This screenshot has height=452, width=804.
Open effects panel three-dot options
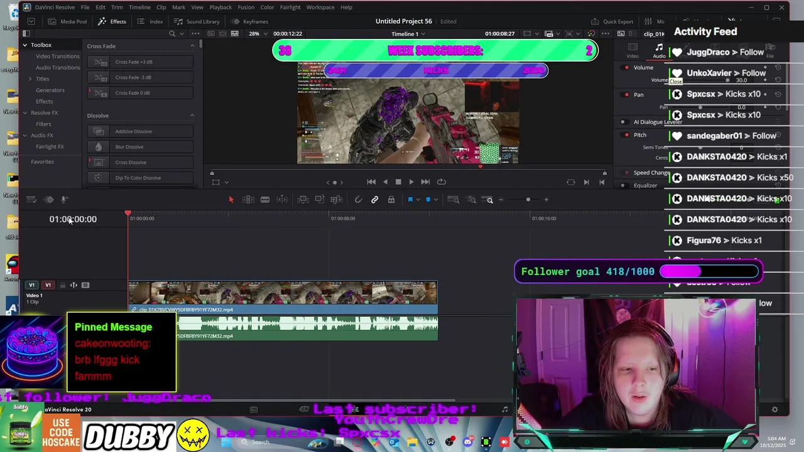195,34
